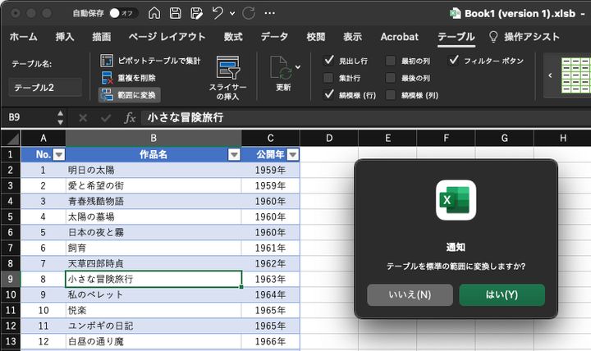Uncheck the 見出し行 checkbox
Screen dimensions: 591x351
pyautogui.click(x=329, y=61)
